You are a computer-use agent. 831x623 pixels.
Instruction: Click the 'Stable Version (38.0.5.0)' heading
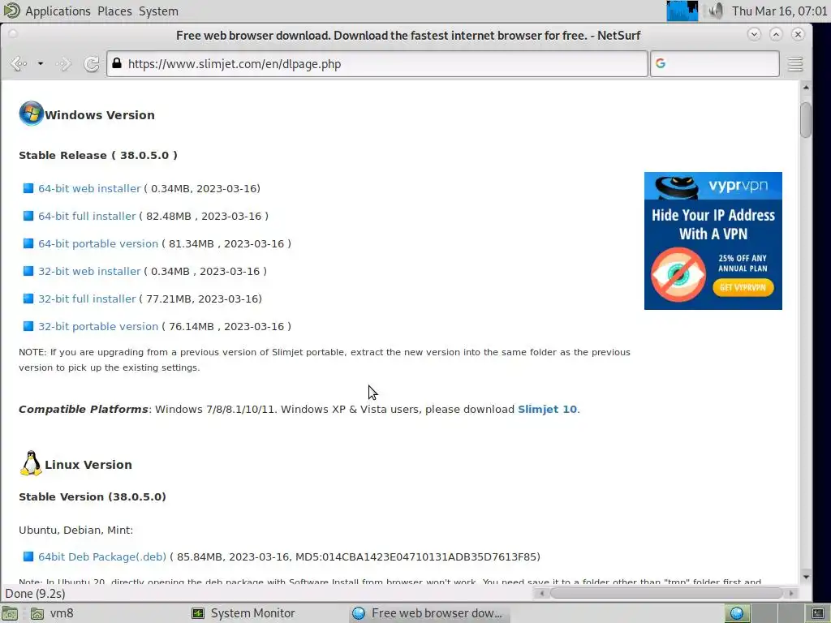click(93, 497)
